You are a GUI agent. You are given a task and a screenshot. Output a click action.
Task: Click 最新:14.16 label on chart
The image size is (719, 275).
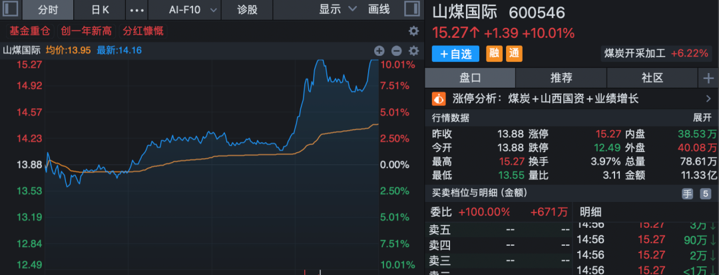click(119, 50)
